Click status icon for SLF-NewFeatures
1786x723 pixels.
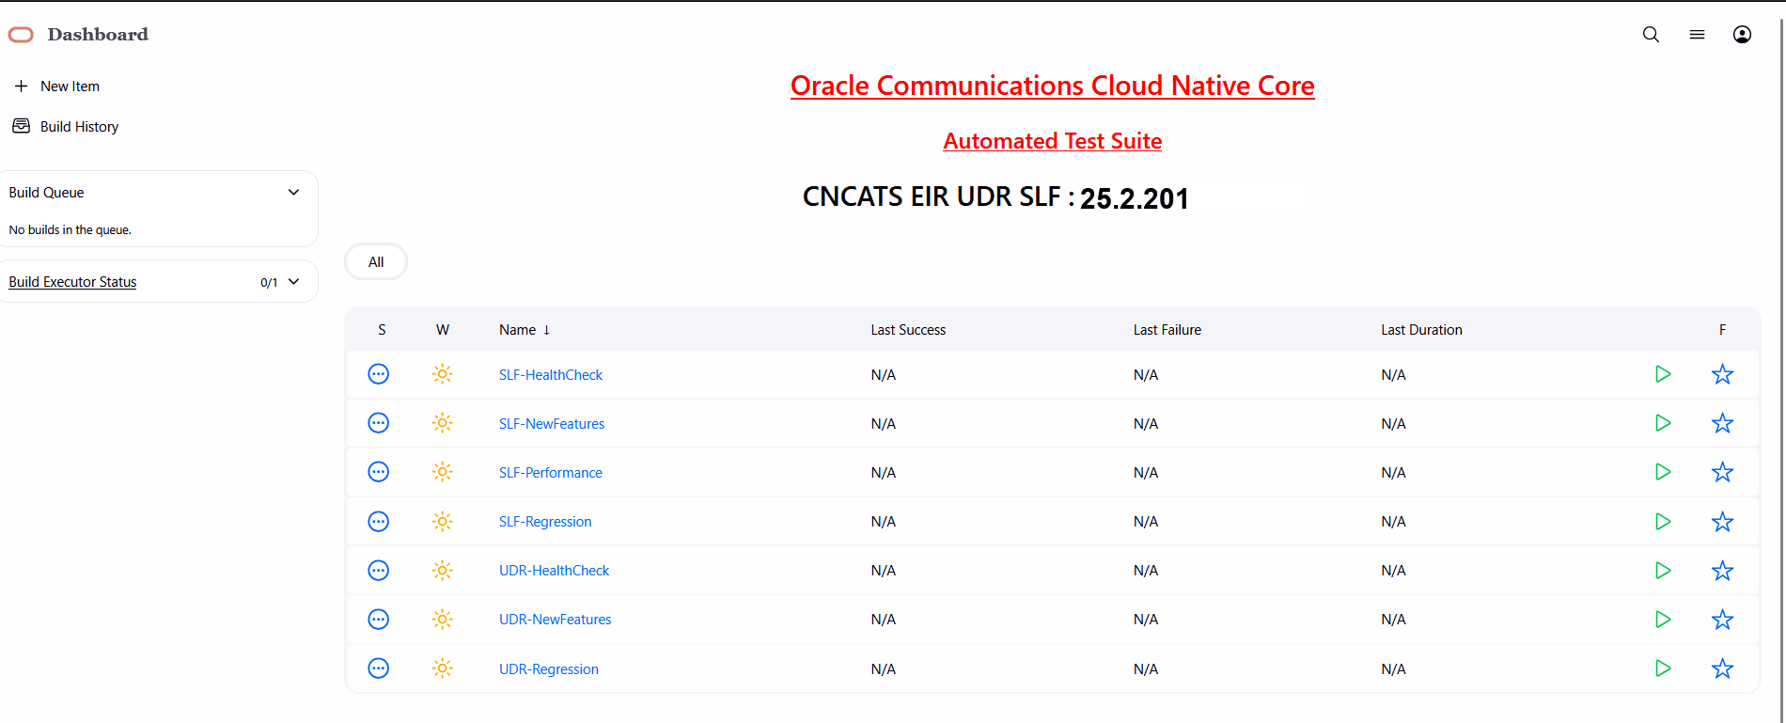378,423
